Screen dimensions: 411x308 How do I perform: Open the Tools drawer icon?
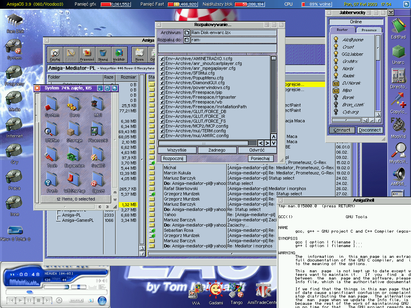point(52,157)
